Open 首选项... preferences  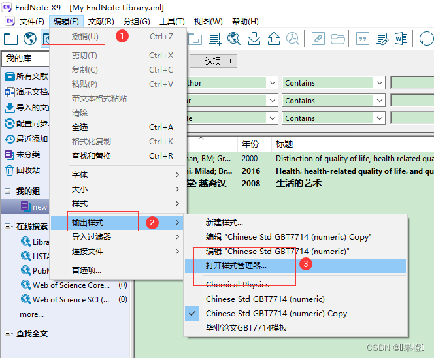tap(118, 270)
